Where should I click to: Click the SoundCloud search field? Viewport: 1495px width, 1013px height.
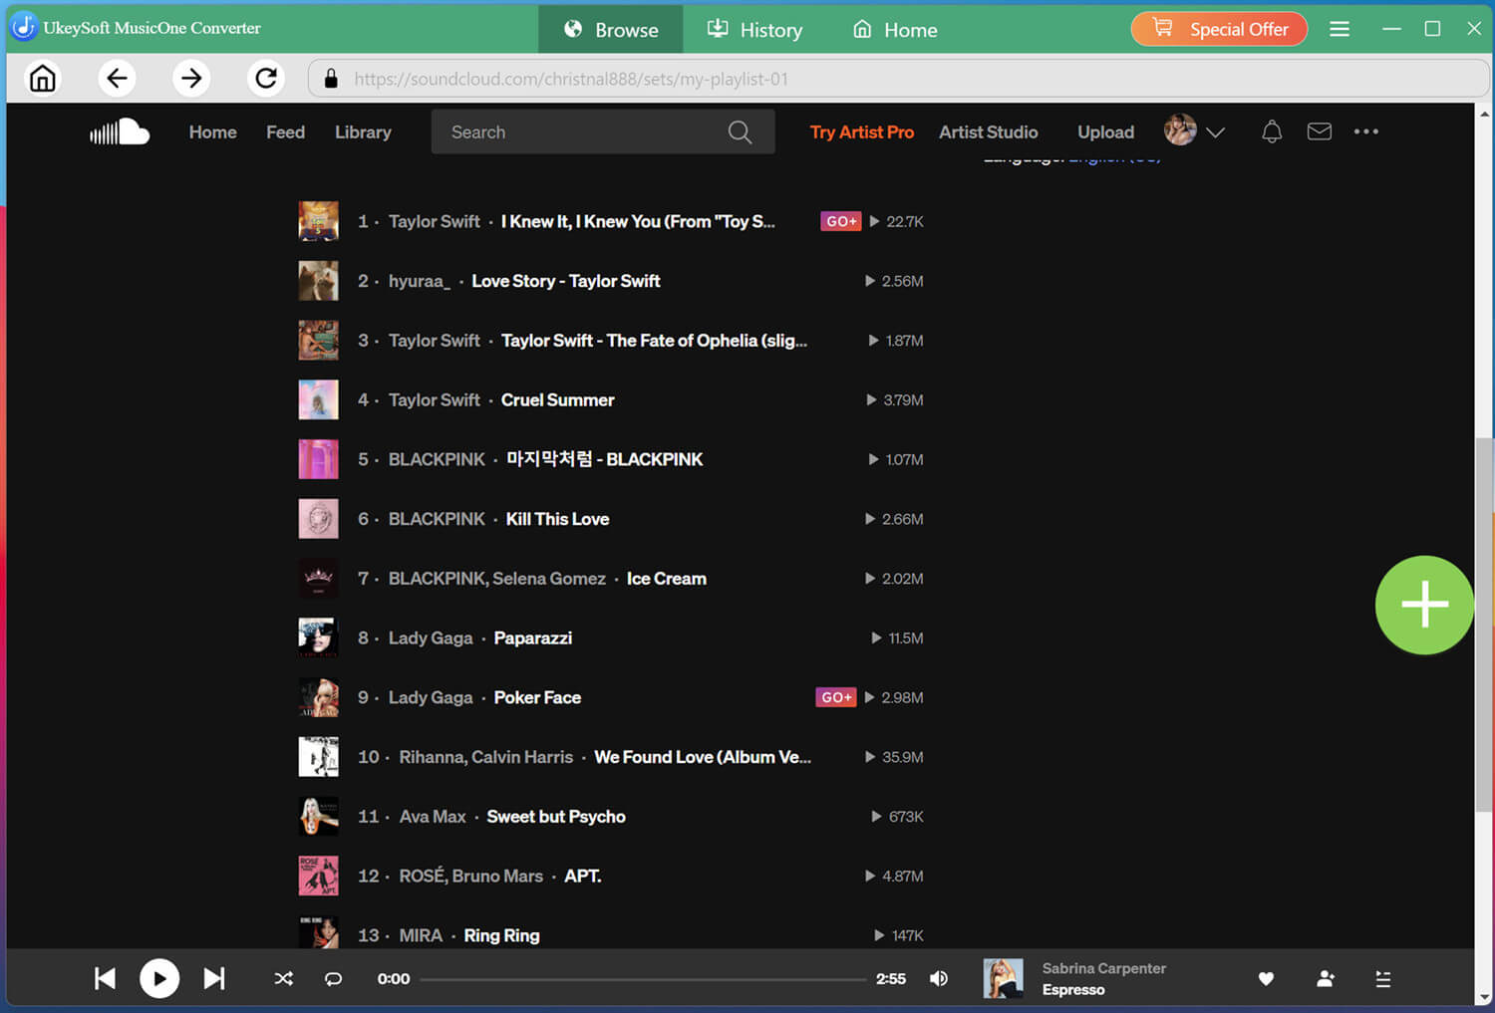pos(603,131)
